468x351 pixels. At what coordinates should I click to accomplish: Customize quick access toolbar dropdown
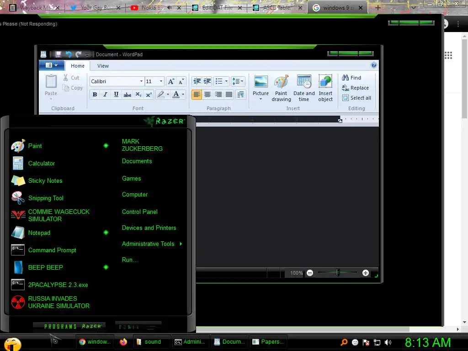point(87,55)
